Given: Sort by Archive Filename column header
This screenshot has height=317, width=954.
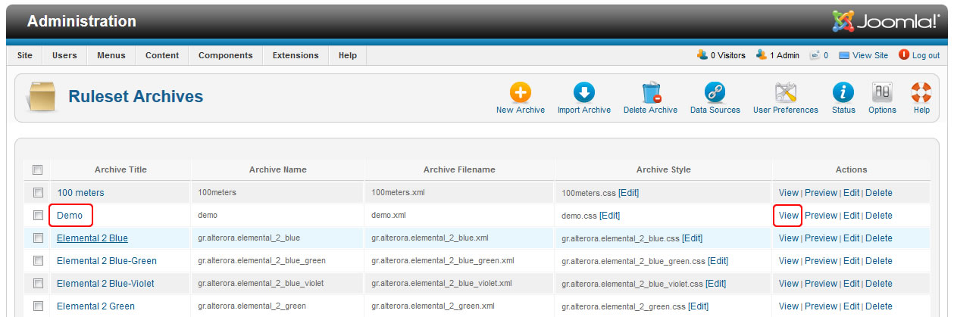Looking at the screenshot, I should coord(459,169).
